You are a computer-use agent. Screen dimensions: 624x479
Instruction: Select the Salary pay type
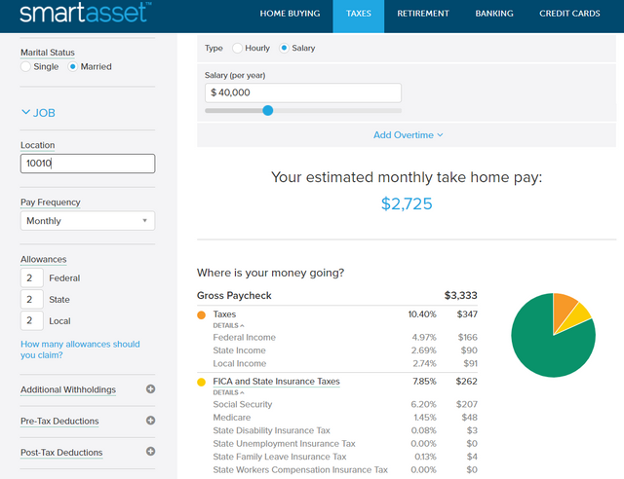point(284,48)
